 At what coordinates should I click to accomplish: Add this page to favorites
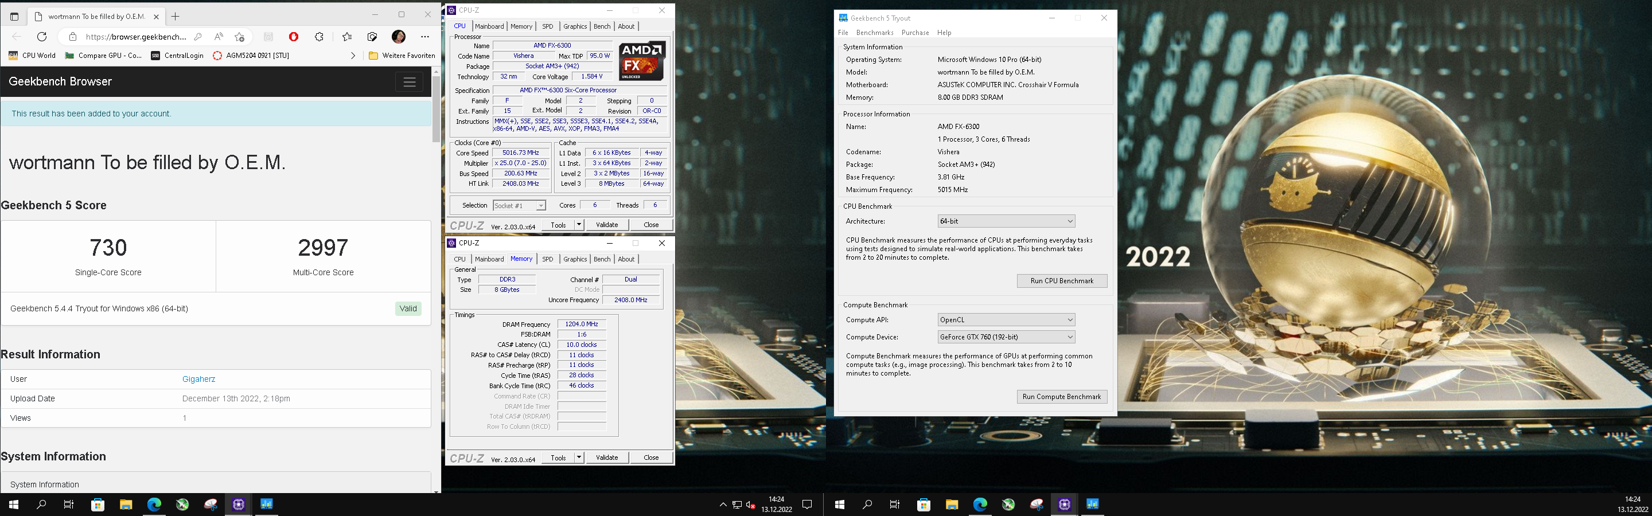(x=239, y=37)
